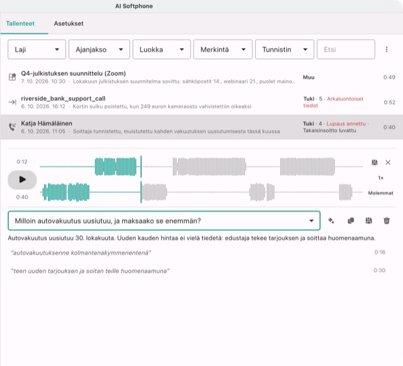The width and height of the screenshot is (403, 366).
Task: Switch to the Tallenteet tab
Action: pos(20,23)
